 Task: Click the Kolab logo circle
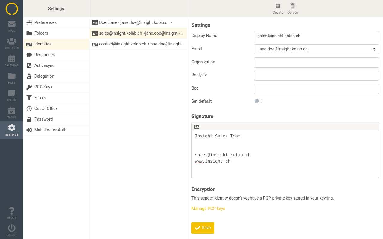(x=12, y=9)
